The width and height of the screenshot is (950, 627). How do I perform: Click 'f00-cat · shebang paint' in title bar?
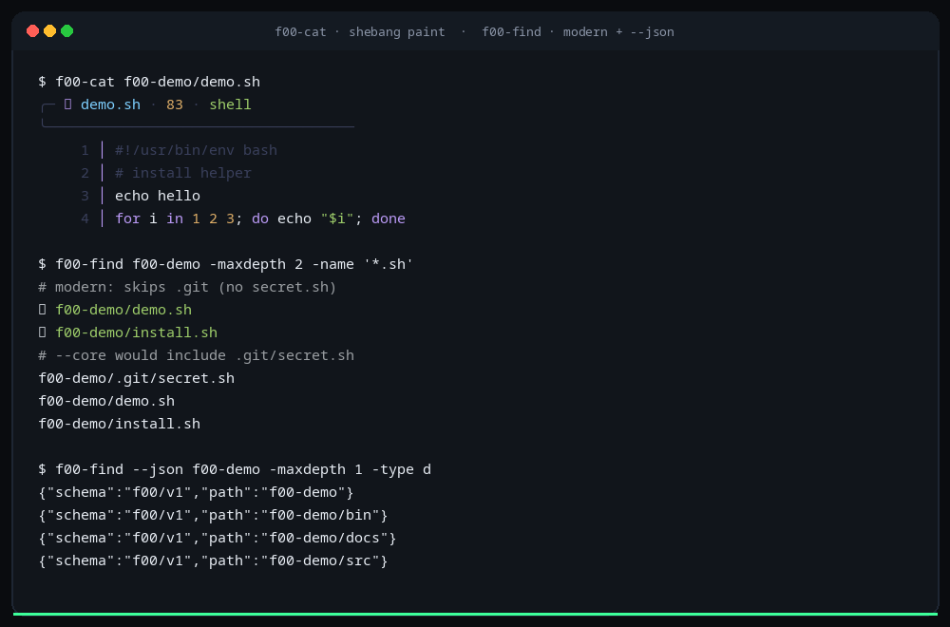[360, 31]
